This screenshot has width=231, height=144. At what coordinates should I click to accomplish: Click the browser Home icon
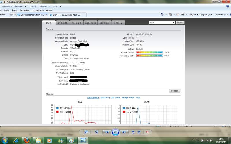(x=162, y=14)
